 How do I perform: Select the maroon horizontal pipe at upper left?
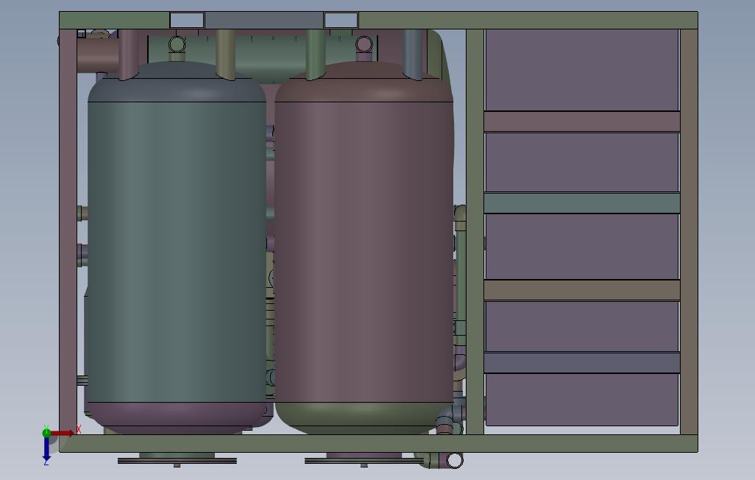tap(98, 55)
